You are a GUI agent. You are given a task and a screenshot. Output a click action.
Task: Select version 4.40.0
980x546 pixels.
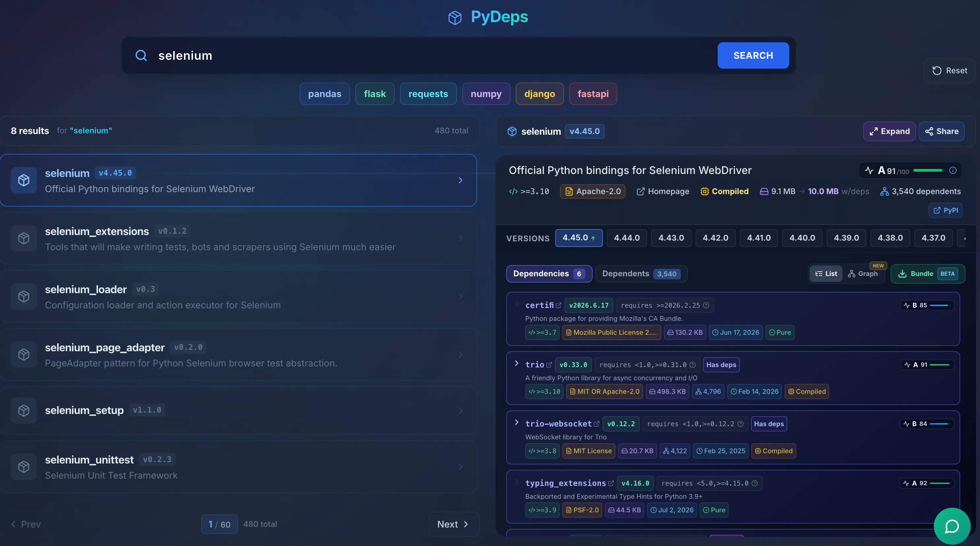pyautogui.click(x=802, y=238)
